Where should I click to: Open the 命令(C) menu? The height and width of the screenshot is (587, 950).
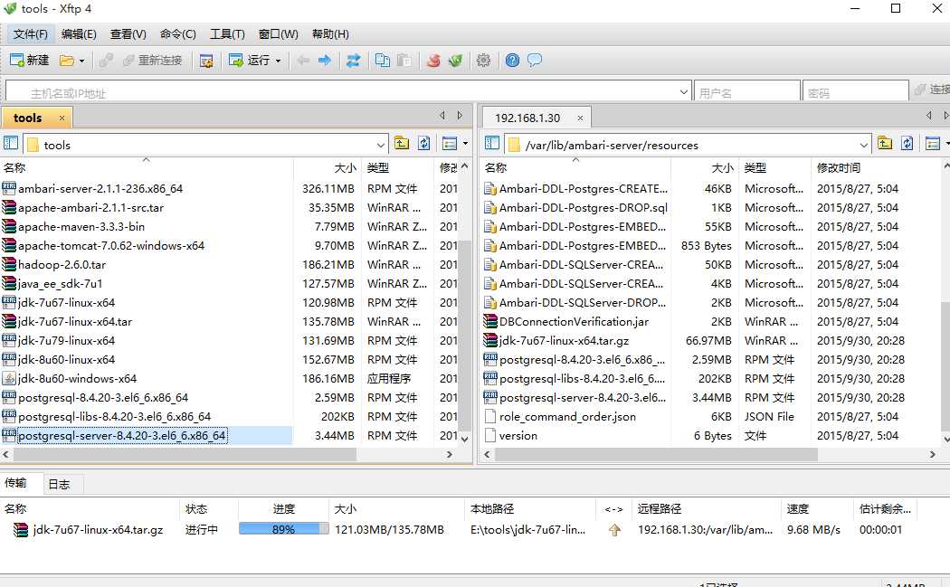[x=178, y=34]
